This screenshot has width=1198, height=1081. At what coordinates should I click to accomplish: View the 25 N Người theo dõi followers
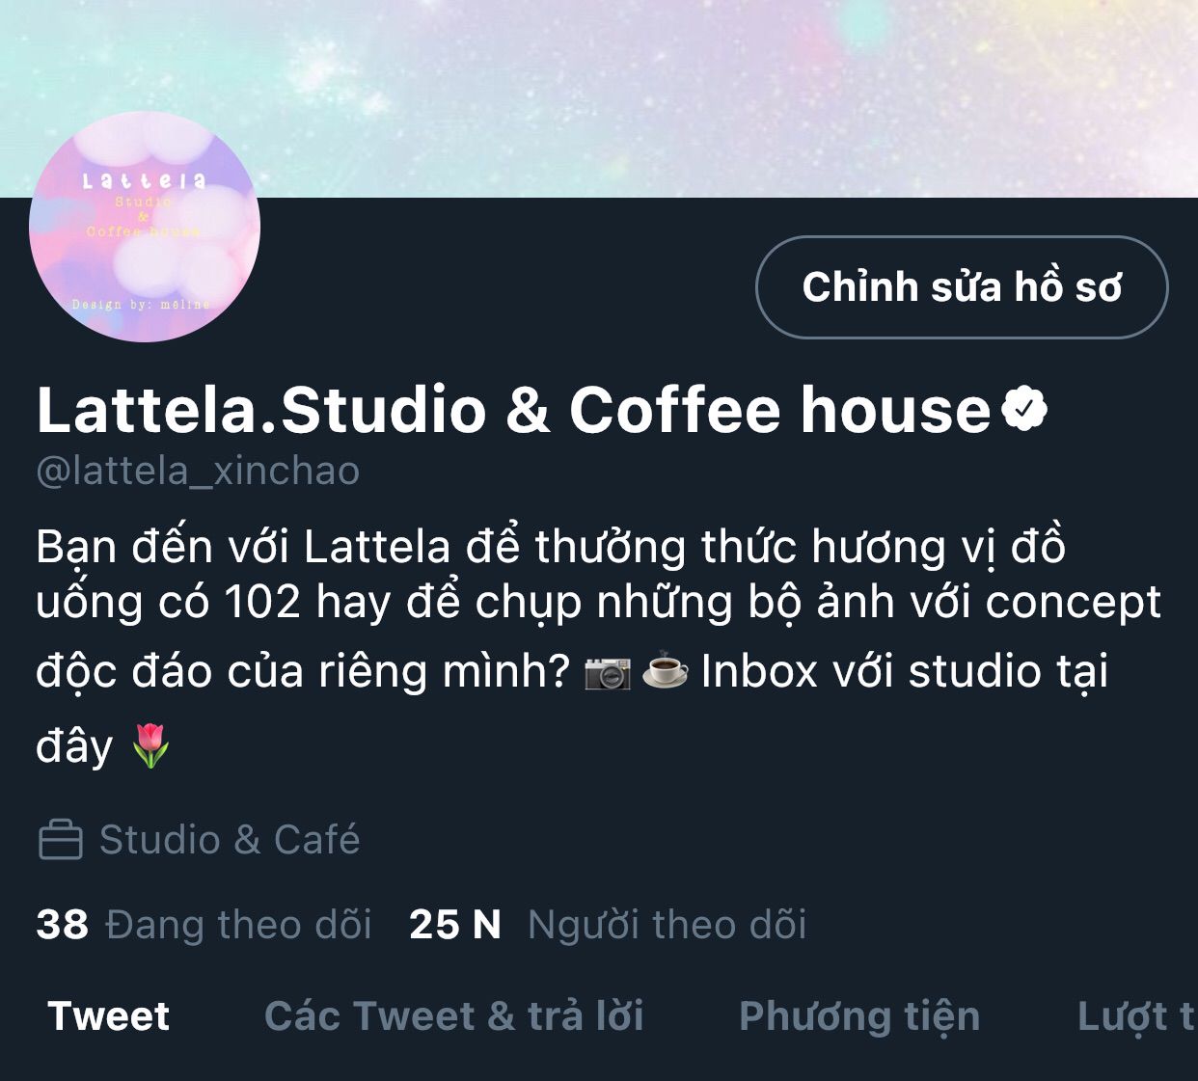point(608,925)
